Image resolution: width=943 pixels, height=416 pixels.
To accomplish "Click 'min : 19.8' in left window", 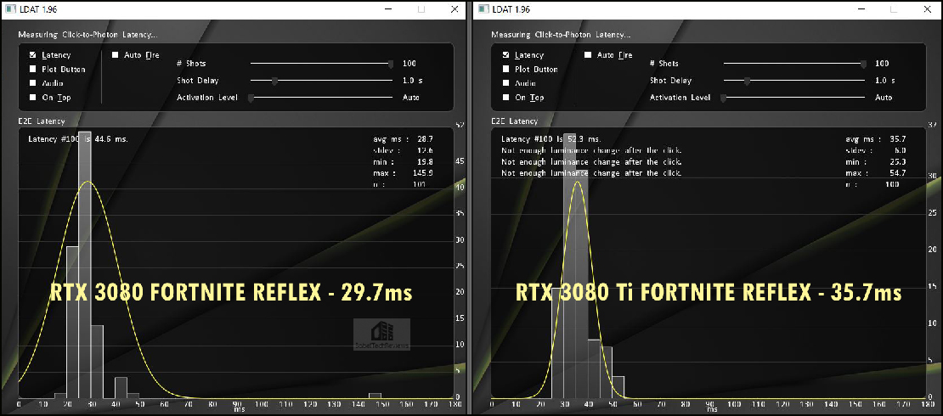I will 403,161.
